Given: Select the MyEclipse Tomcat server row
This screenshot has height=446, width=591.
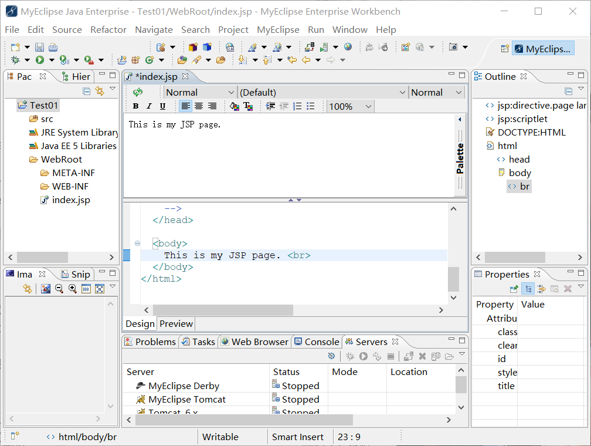Looking at the screenshot, I should click(x=290, y=399).
